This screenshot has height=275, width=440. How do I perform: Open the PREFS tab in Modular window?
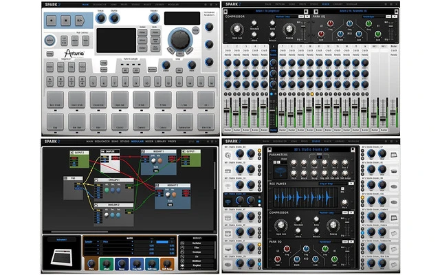tap(172, 142)
